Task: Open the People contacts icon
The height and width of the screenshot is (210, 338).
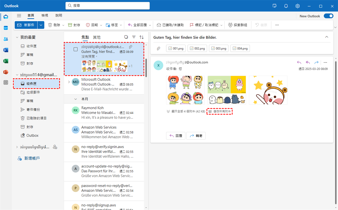Action: click(x=6, y=39)
